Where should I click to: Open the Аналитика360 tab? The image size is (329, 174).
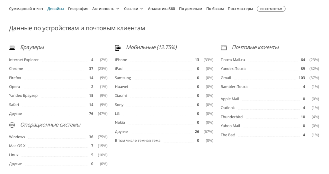coord(161,9)
